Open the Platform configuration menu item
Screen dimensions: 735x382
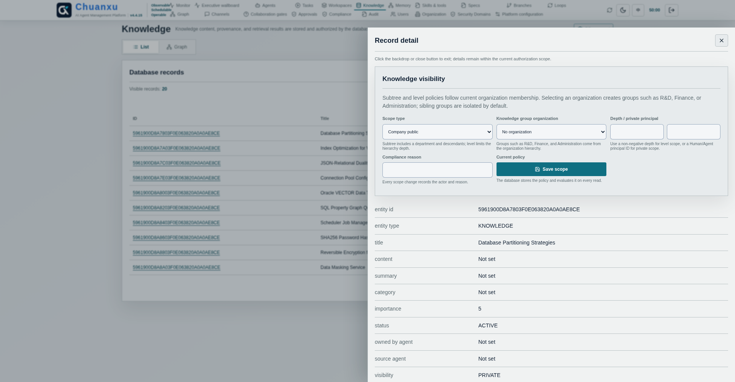click(x=519, y=14)
